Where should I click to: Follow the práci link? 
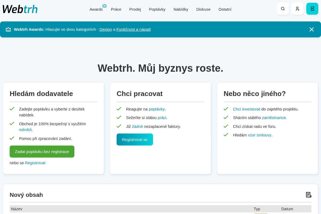[162, 117]
